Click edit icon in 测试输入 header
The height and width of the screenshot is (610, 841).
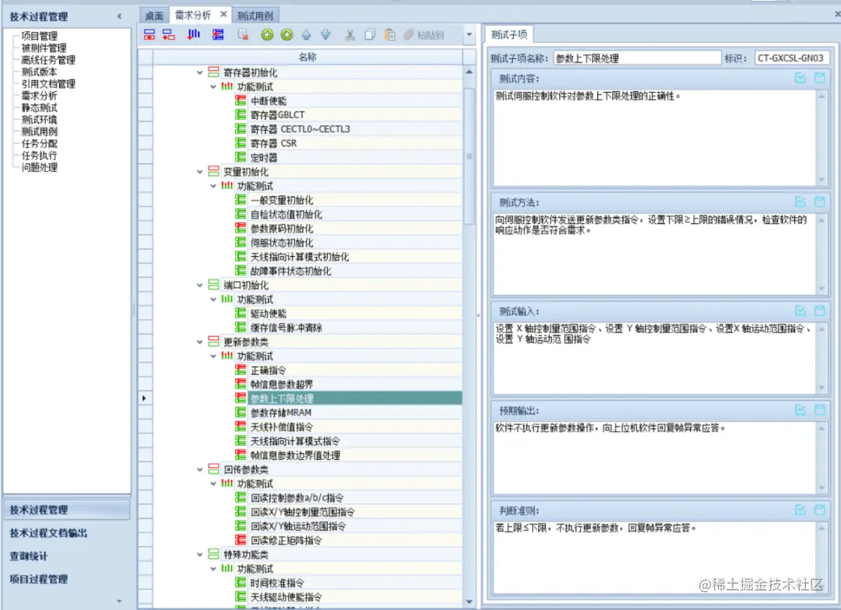pos(801,311)
